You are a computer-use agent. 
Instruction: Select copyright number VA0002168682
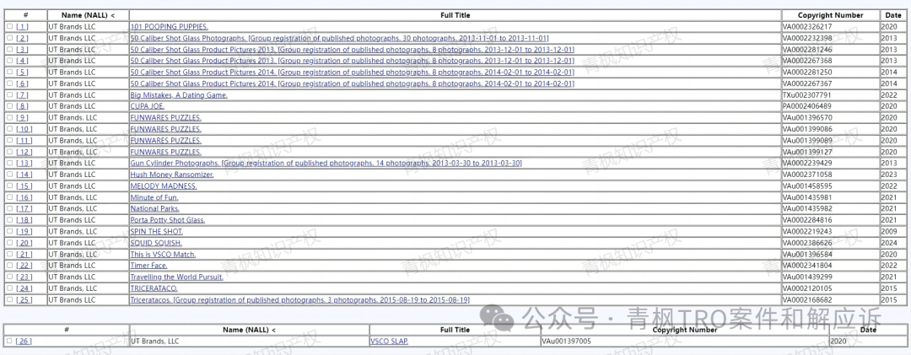(x=807, y=300)
